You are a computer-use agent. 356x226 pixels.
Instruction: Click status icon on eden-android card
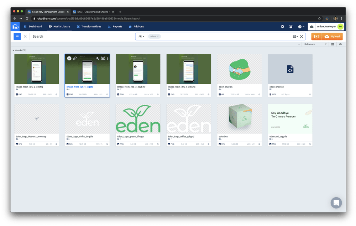(x=310, y=94)
